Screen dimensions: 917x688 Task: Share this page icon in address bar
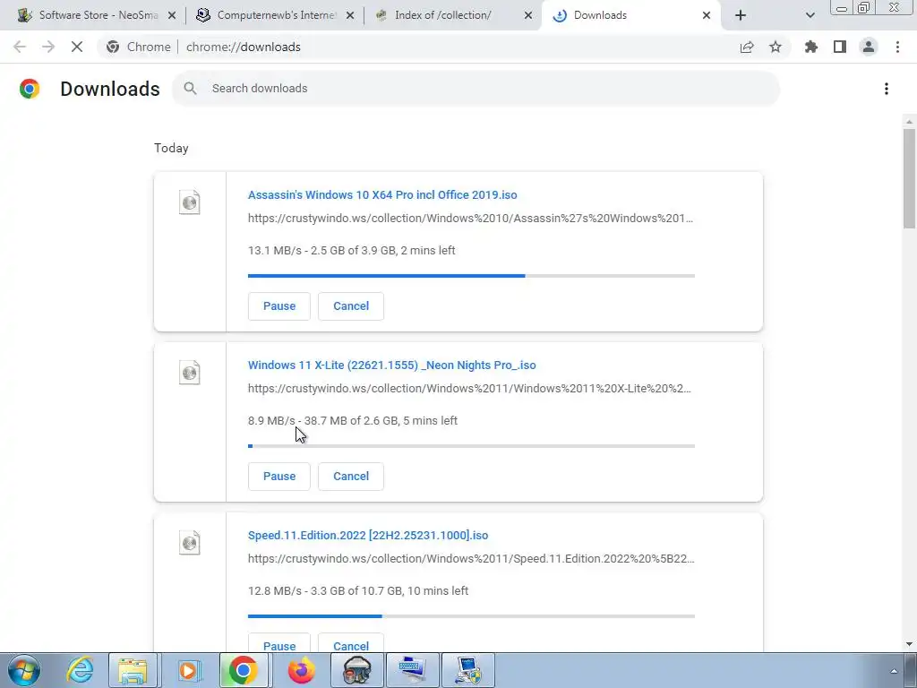point(747,47)
